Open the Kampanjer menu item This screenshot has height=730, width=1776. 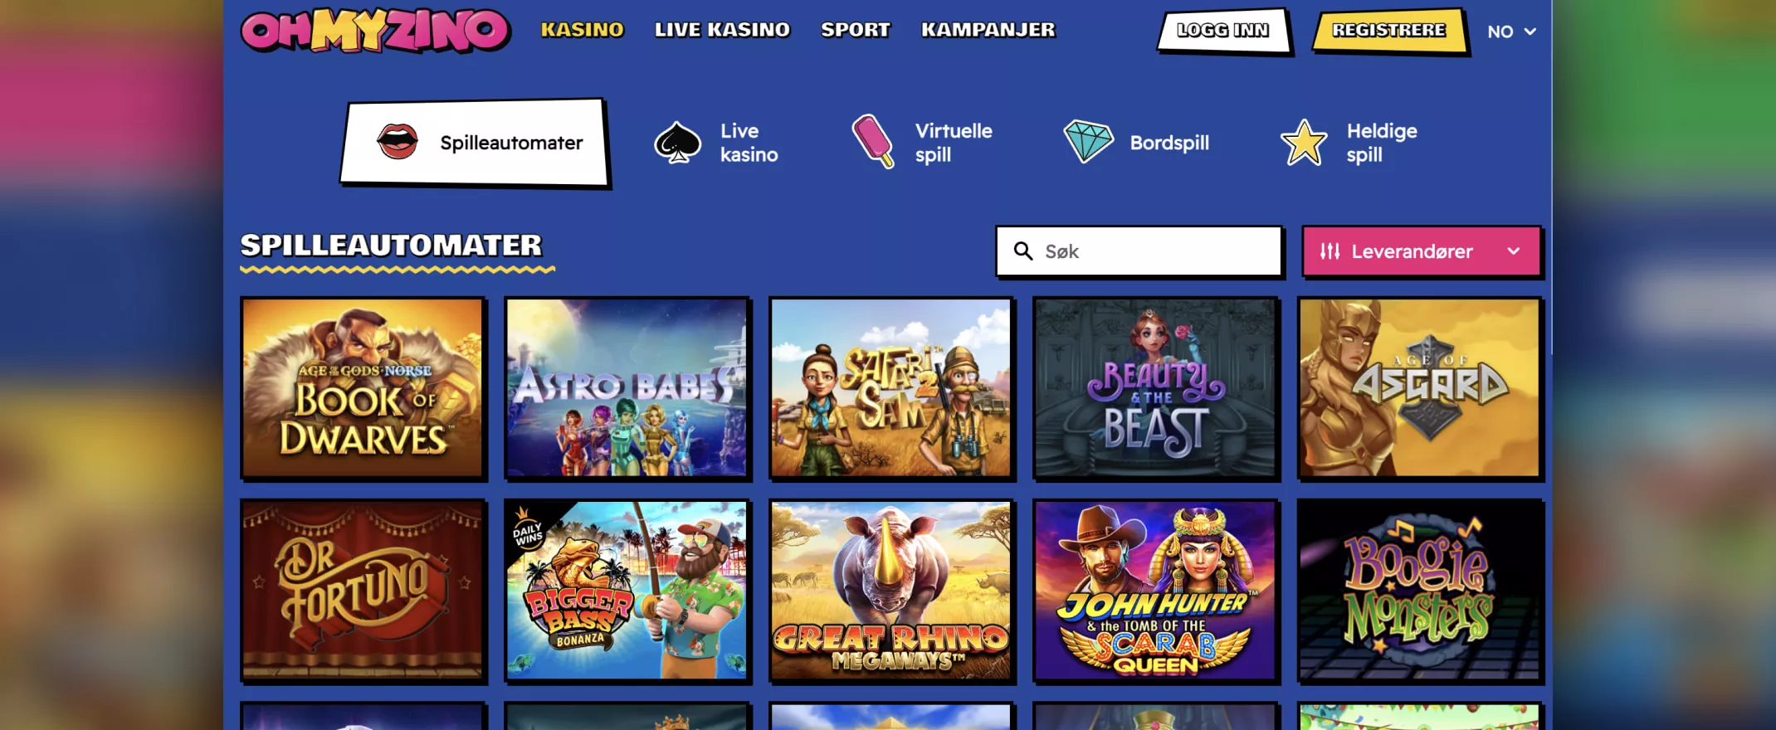point(988,30)
